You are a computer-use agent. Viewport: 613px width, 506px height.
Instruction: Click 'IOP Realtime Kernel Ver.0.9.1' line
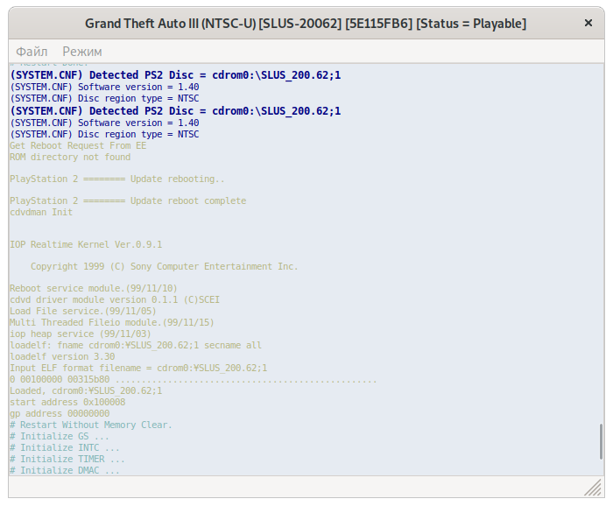(86, 244)
